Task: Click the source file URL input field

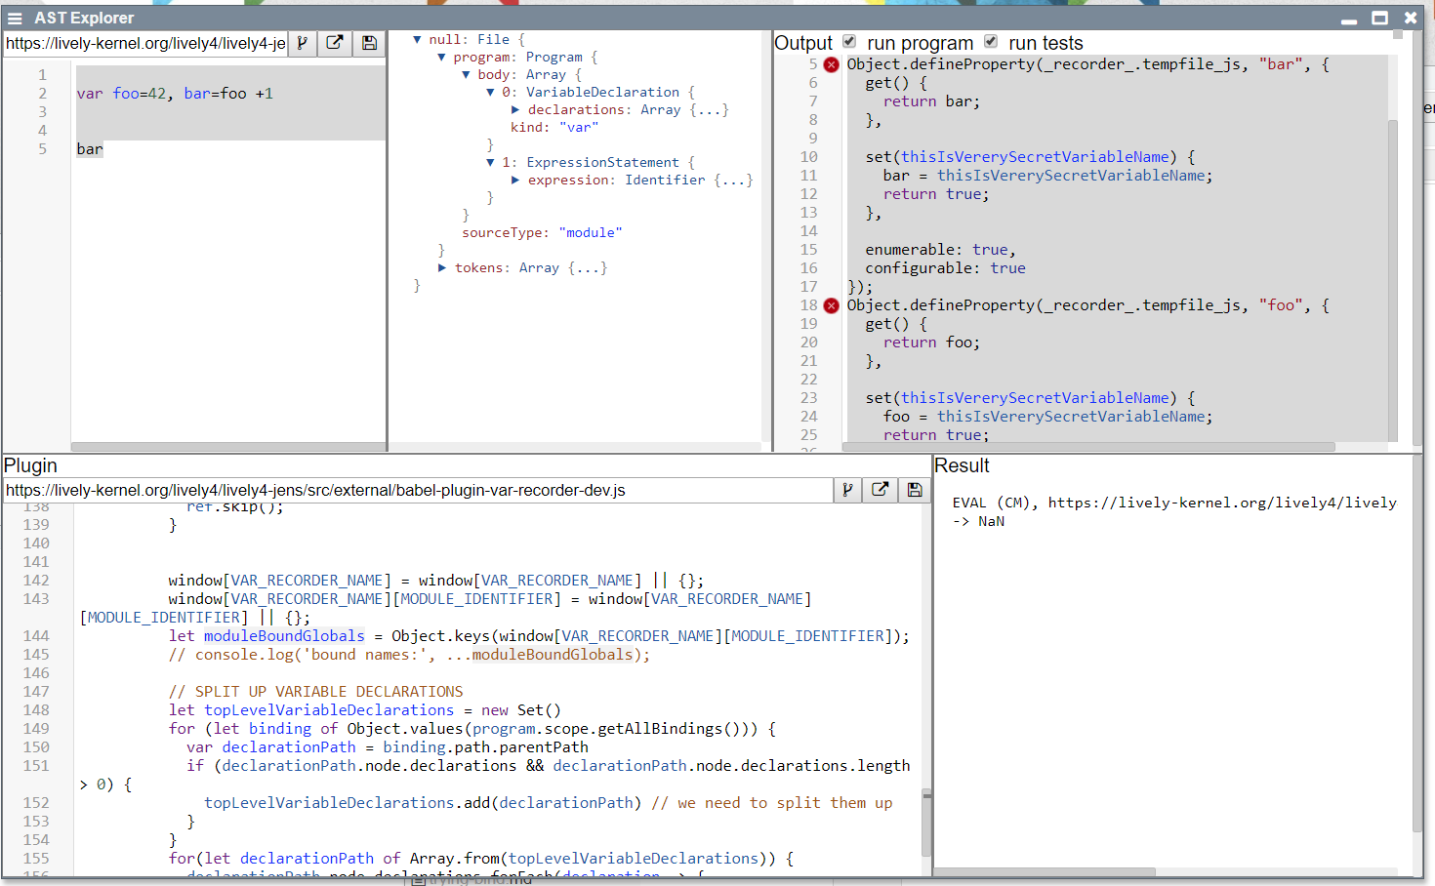Action: [x=145, y=43]
